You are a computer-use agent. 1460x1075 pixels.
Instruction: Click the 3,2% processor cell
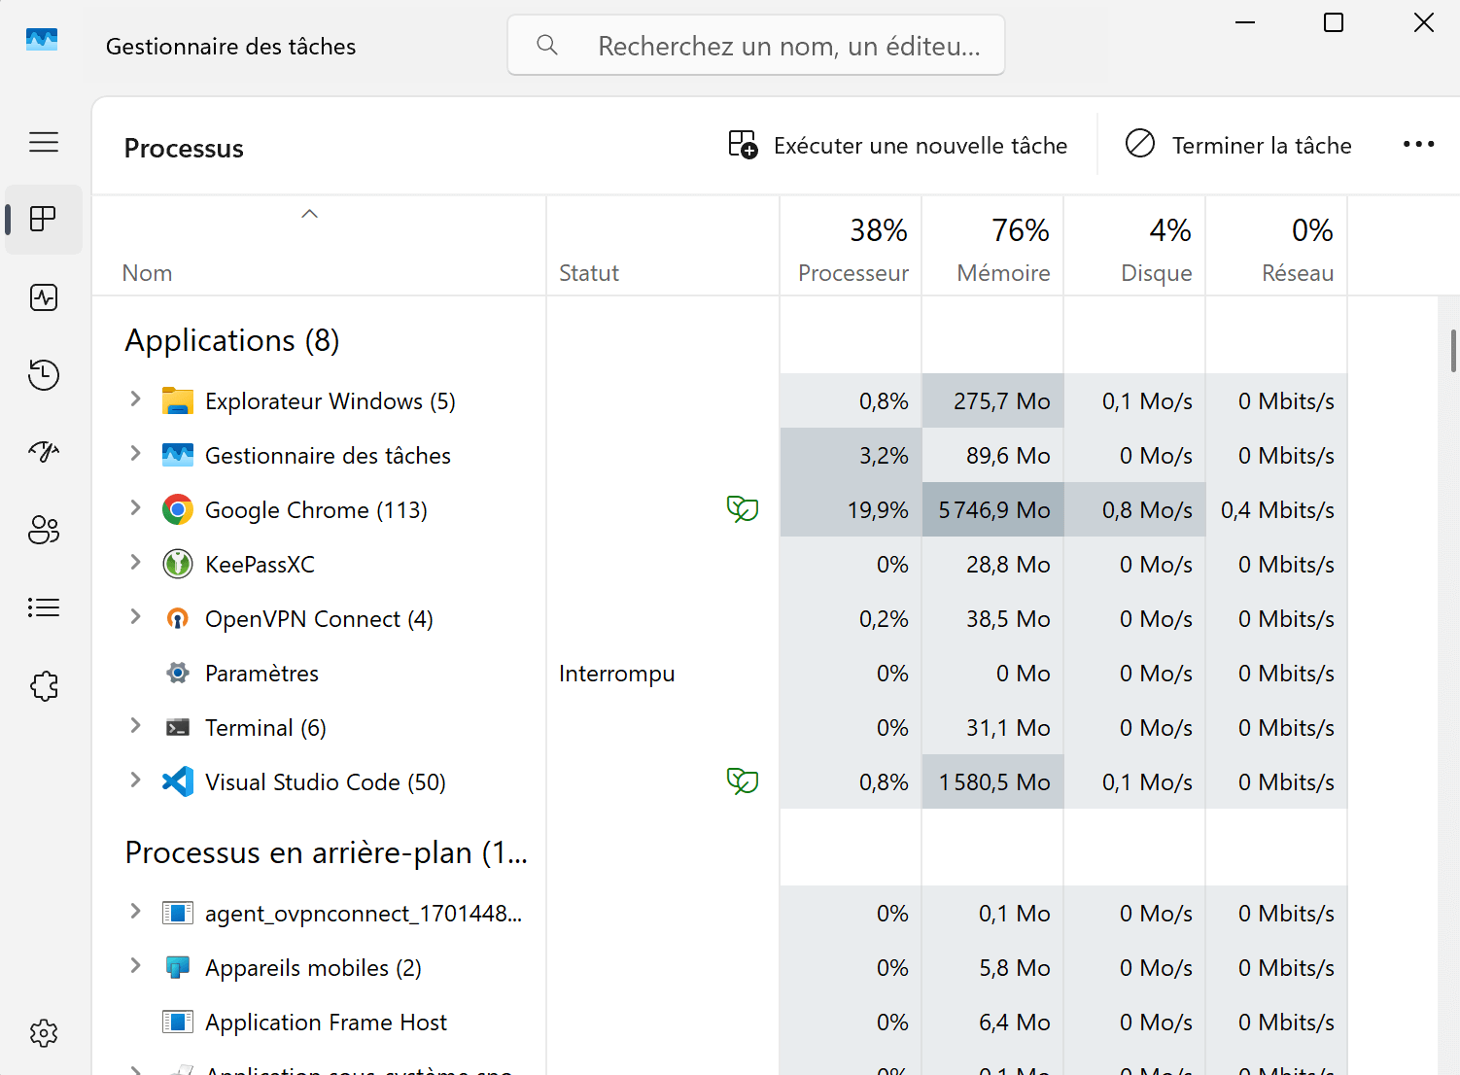coord(851,455)
